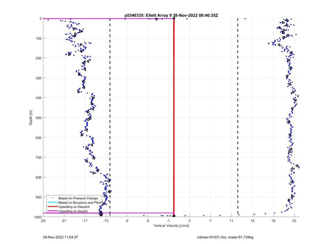The image size is (331, 244).
Task: Click x-axis tick label '19'
Action: [x=273, y=221]
